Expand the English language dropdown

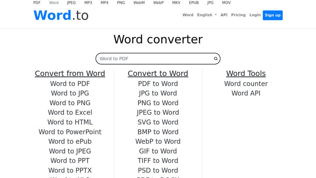tap(207, 15)
